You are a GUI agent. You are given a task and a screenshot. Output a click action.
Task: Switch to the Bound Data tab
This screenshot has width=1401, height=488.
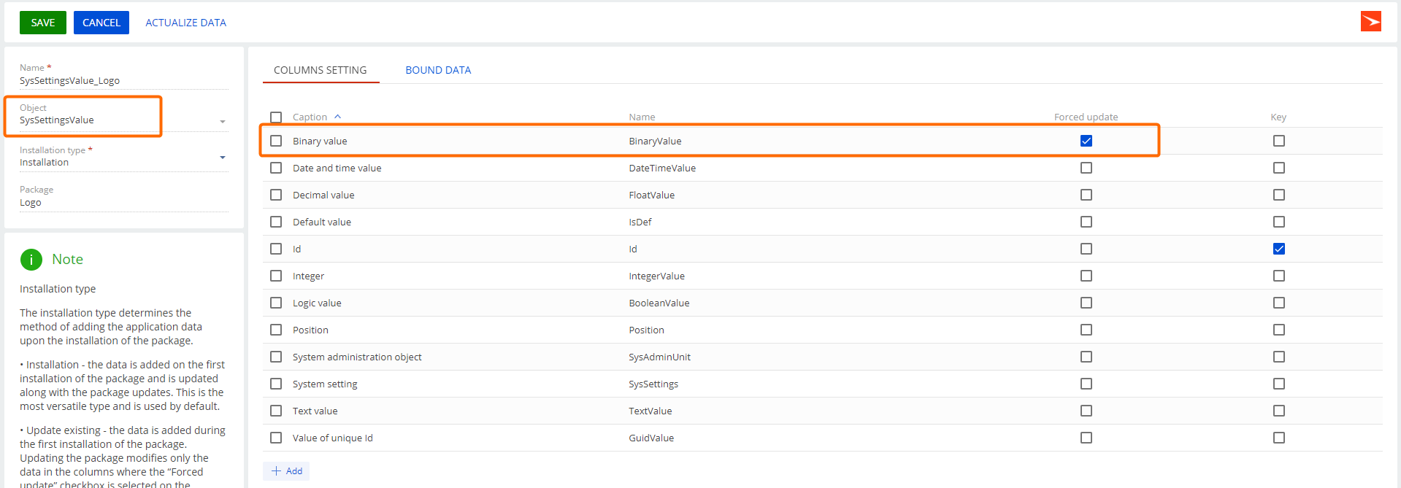tap(438, 70)
